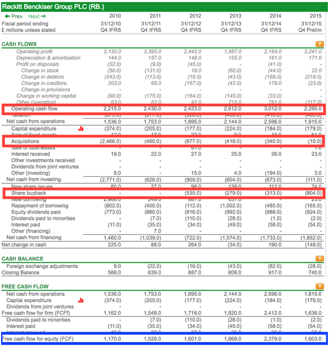
Task: Select Other (financing) row label
Action: (x=31, y=231)
